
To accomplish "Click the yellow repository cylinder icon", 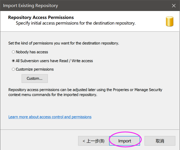I will click(x=170, y=21).
